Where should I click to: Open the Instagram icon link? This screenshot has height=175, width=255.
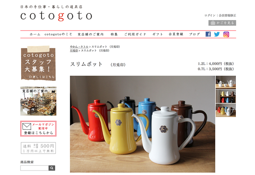coord(226,34)
